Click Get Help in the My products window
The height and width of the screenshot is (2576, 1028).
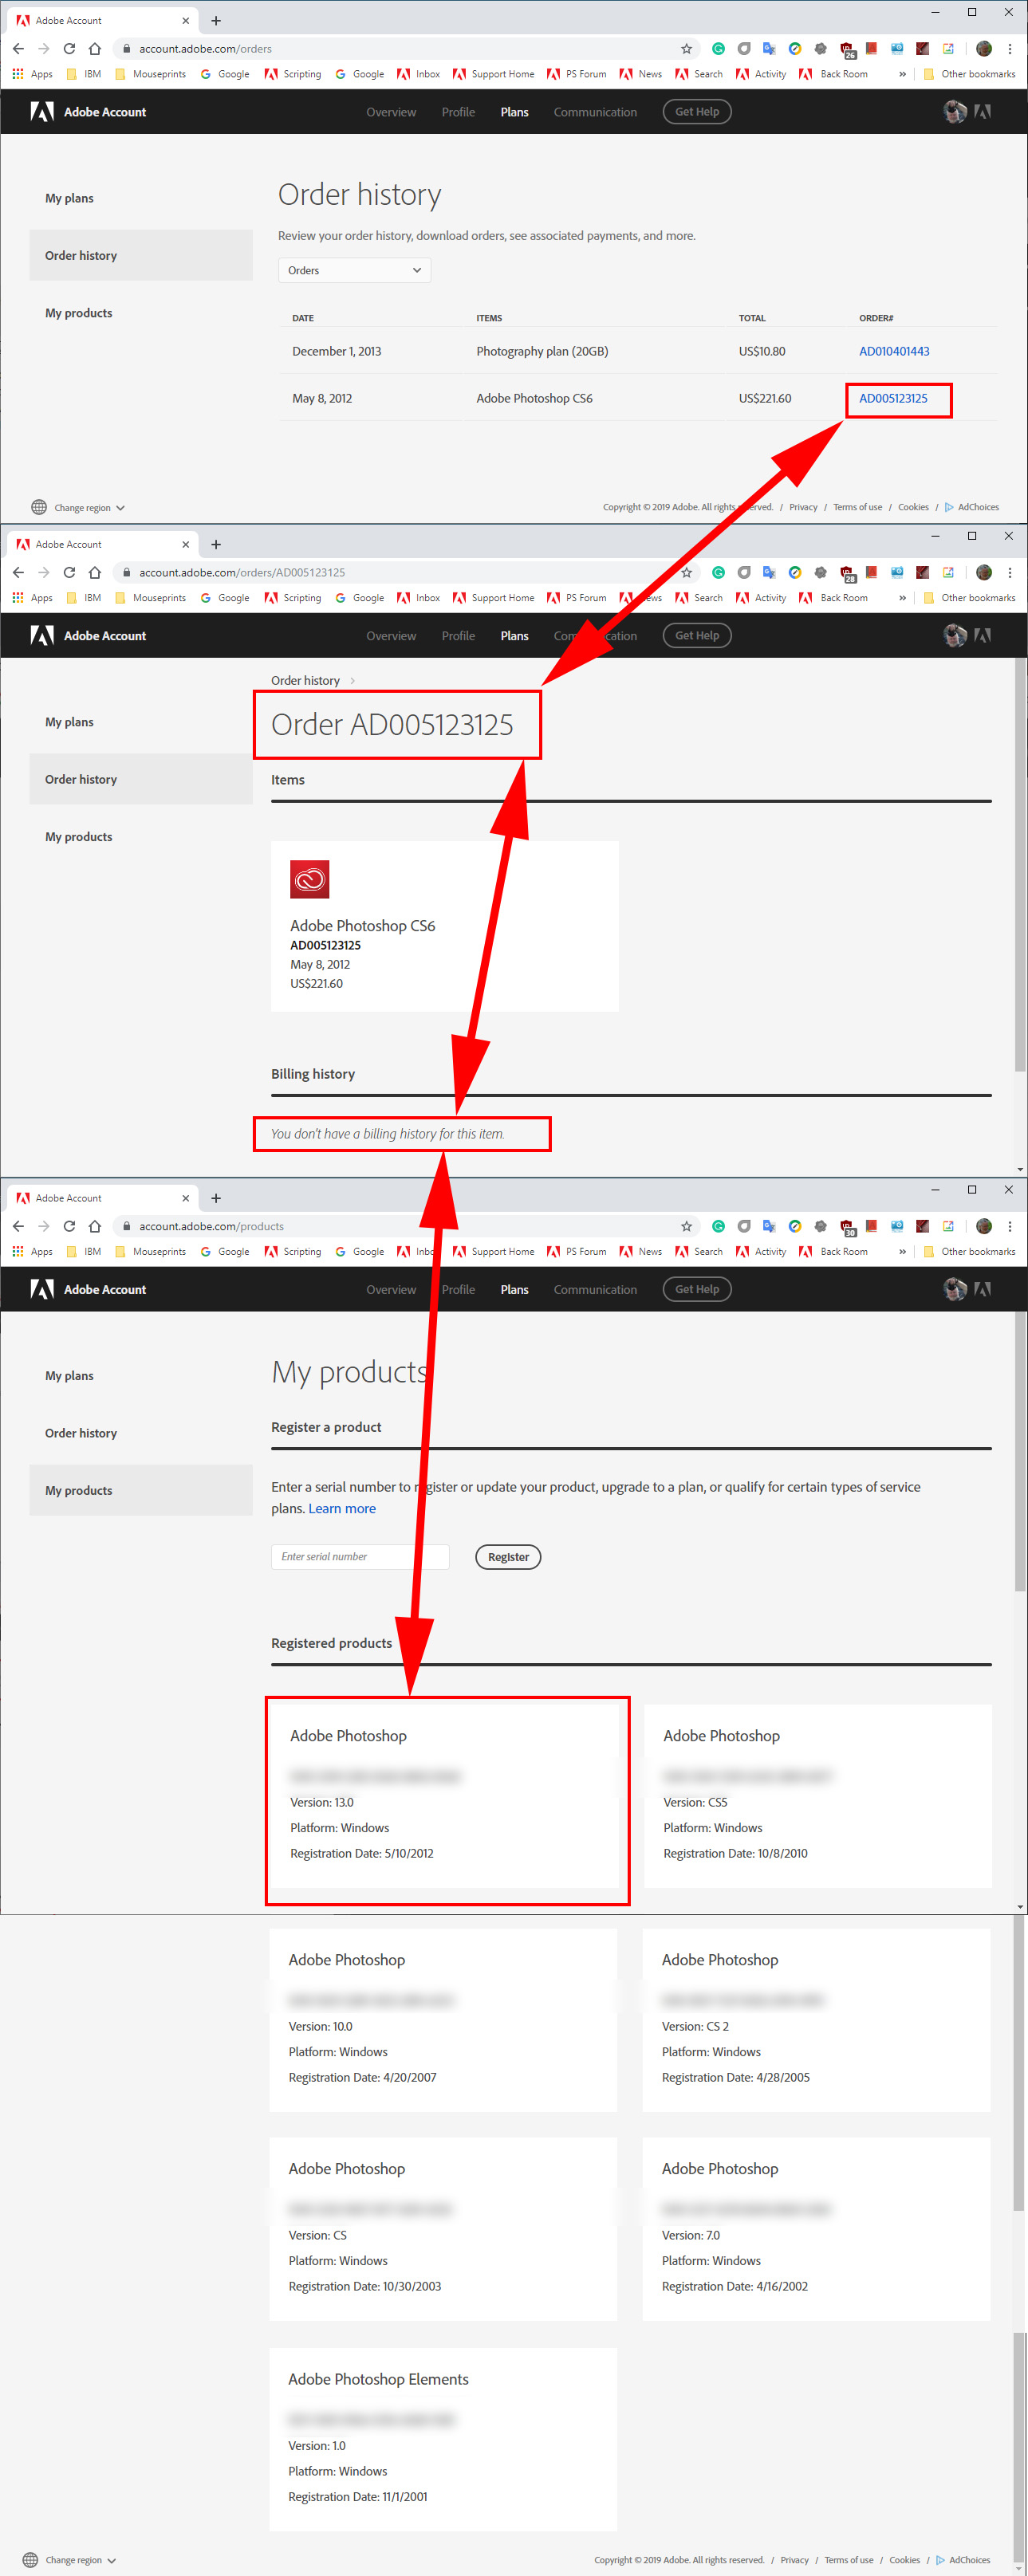(x=697, y=1289)
